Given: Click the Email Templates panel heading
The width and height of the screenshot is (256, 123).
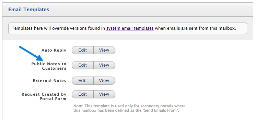Looking at the screenshot, I should click(29, 10).
